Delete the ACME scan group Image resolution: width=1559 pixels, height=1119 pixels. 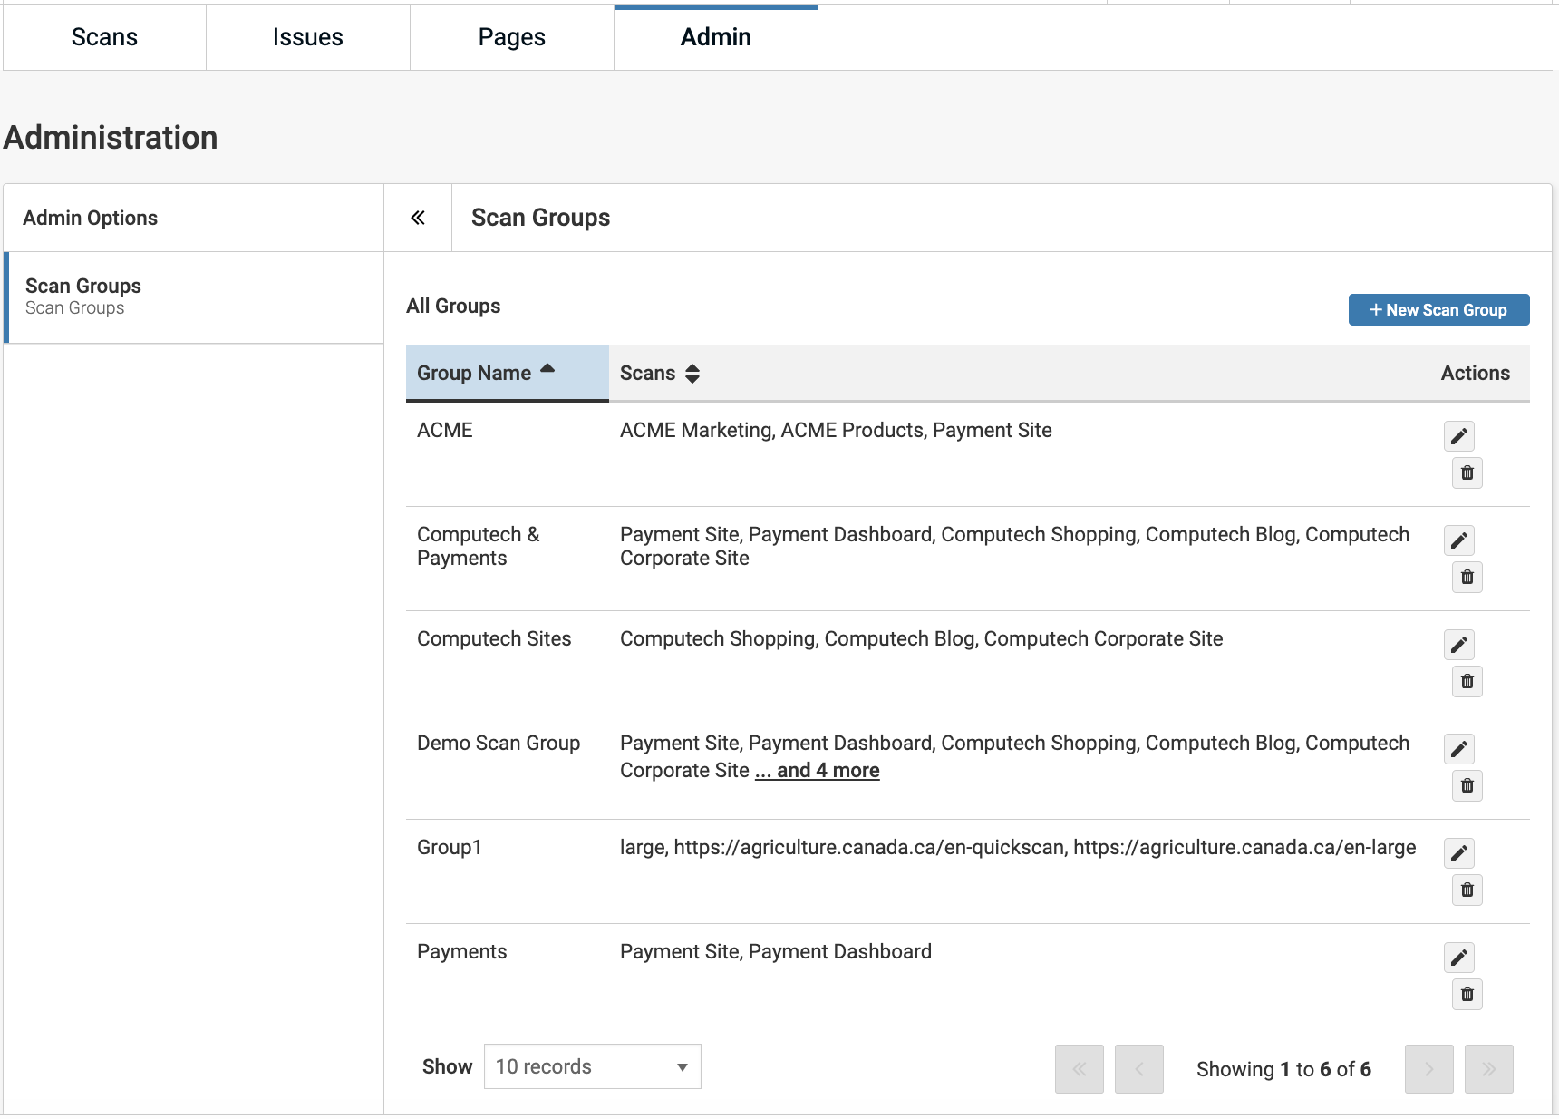tap(1467, 473)
